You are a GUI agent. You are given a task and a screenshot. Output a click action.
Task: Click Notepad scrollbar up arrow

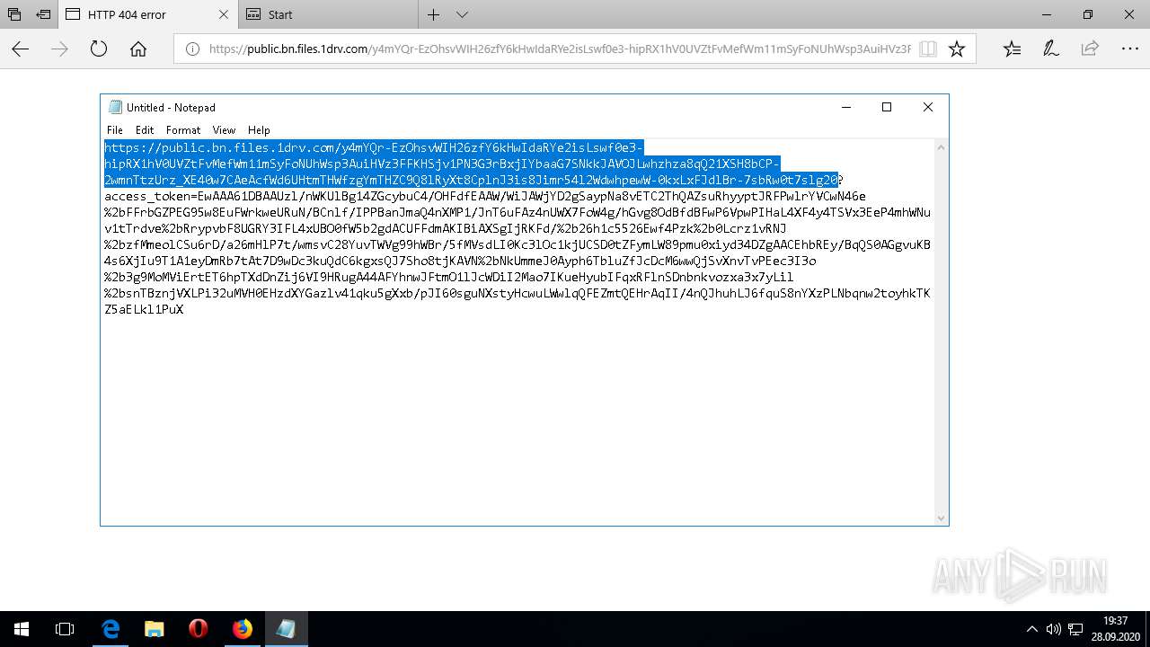click(x=941, y=147)
